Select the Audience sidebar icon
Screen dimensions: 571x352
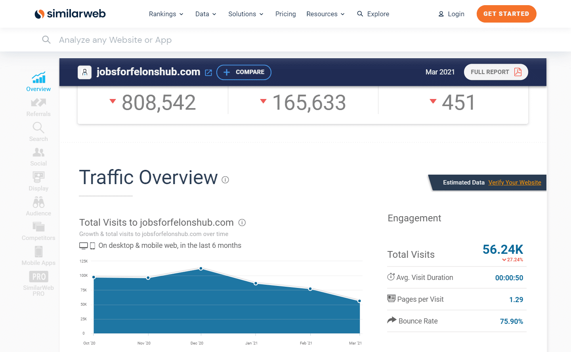pyautogui.click(x=38, y=203)
